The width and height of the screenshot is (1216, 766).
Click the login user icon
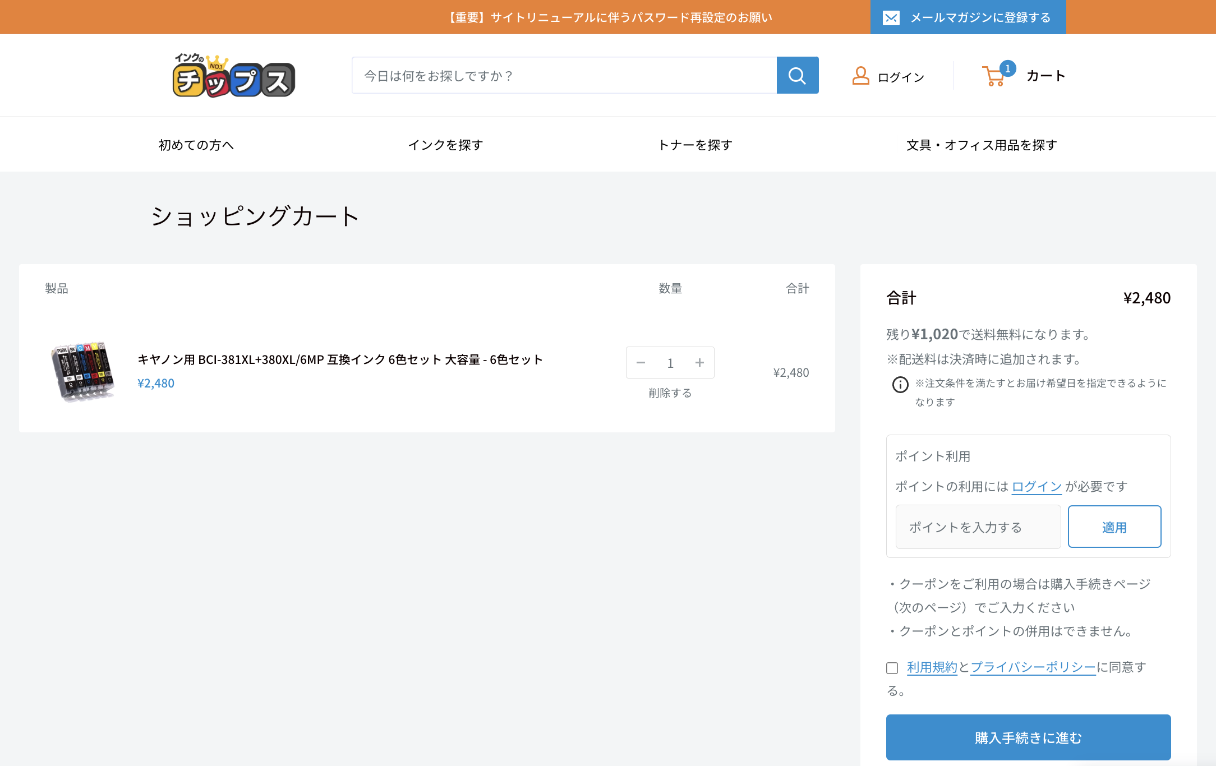860,76
